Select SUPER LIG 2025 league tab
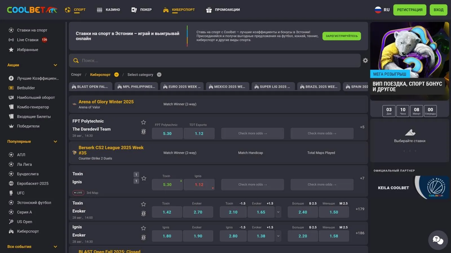Screen dimensions: 451x253 273,87
